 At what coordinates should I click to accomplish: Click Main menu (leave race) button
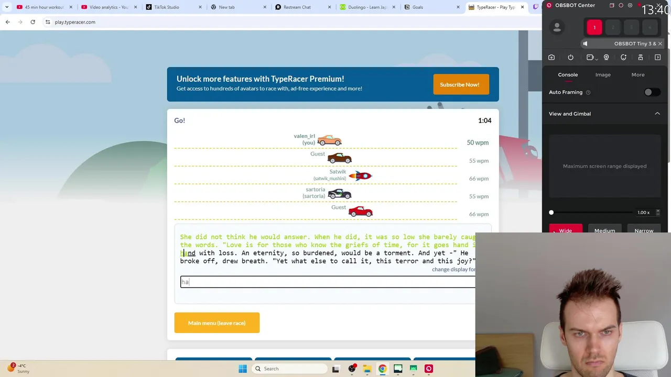(217, 323)
